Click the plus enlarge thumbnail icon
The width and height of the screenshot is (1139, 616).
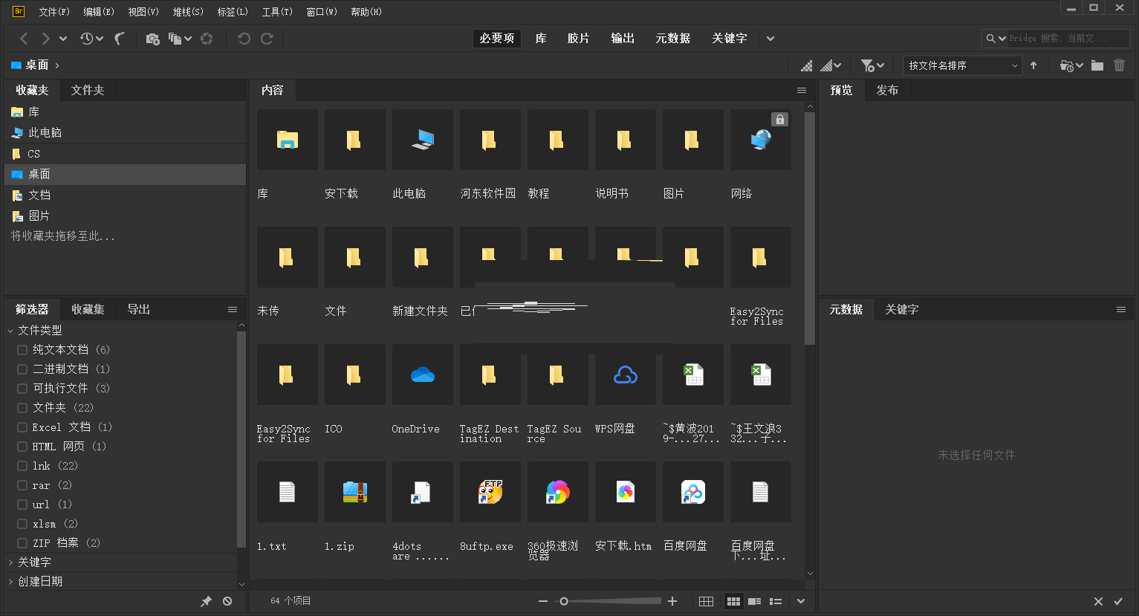(672, 601)
